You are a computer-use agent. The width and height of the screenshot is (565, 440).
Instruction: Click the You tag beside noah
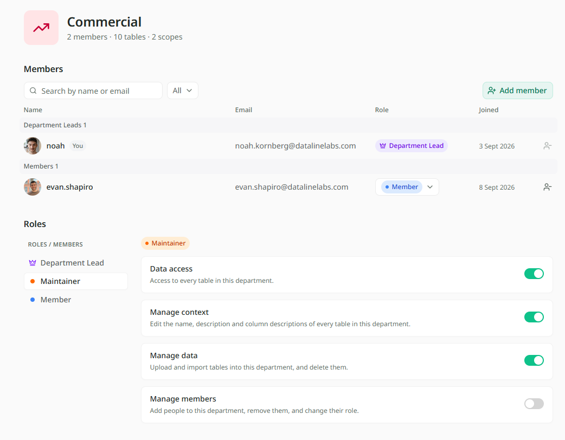(78, 146)
